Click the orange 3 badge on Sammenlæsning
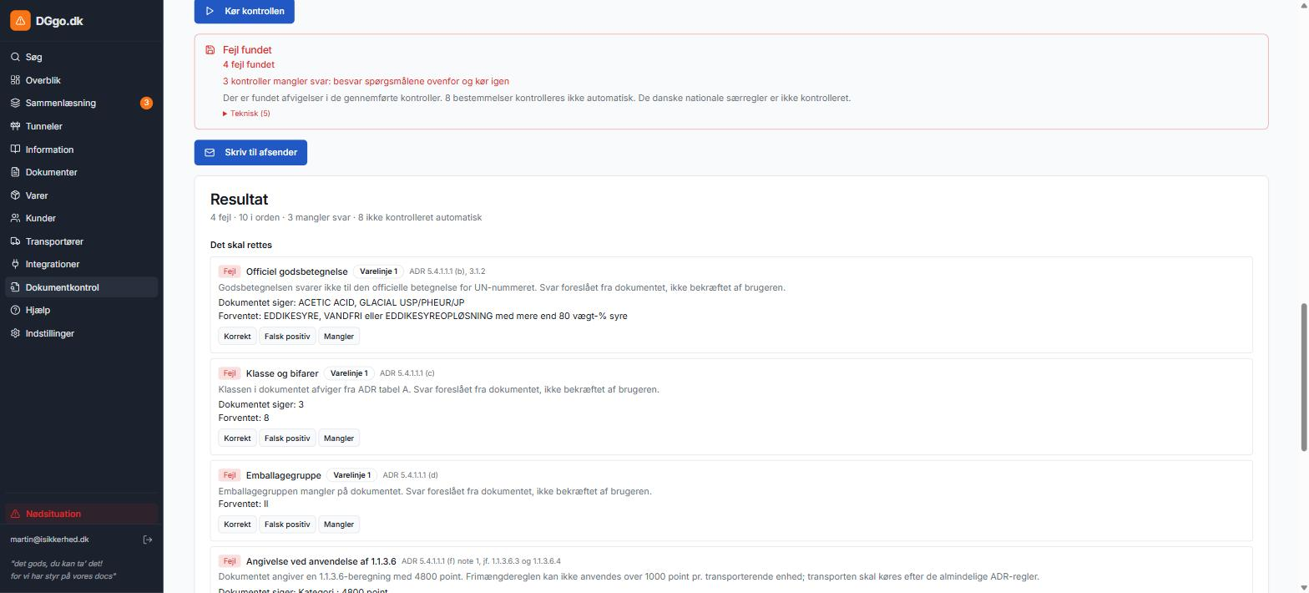This screenshot has width=1309, height=593. (146, 103)
